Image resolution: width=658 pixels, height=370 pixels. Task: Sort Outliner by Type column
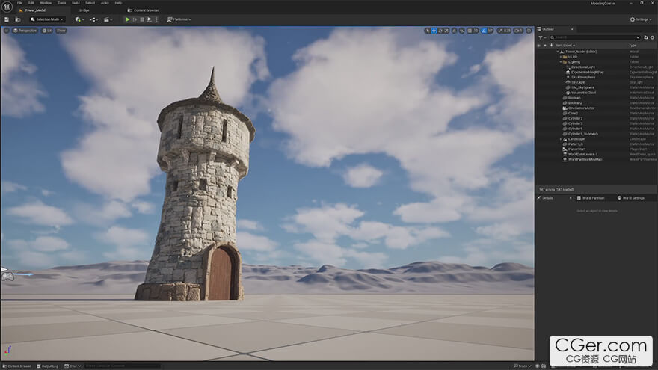tap(633, 46)
